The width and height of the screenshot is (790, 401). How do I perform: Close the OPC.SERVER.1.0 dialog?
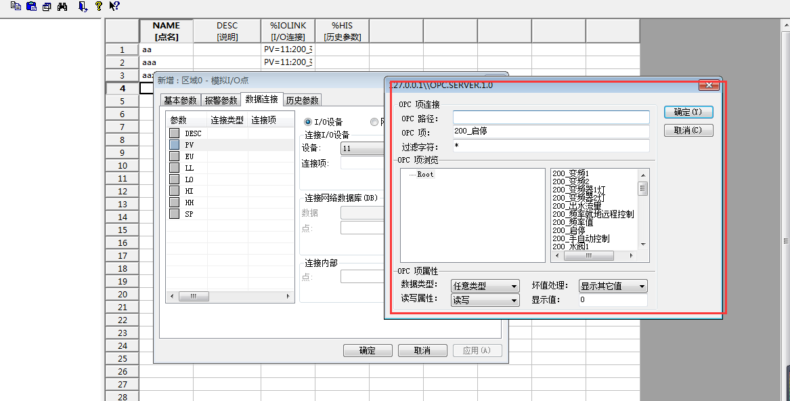[708, 85]
